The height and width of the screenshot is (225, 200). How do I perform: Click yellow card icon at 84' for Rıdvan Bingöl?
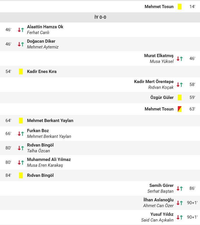click(21, 175)
